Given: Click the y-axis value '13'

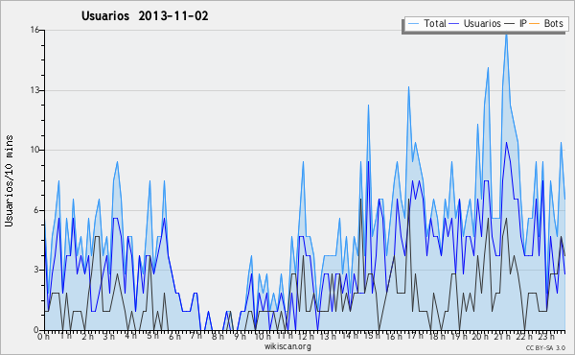Looking at the screenshot, I should [x=34, y=90].
